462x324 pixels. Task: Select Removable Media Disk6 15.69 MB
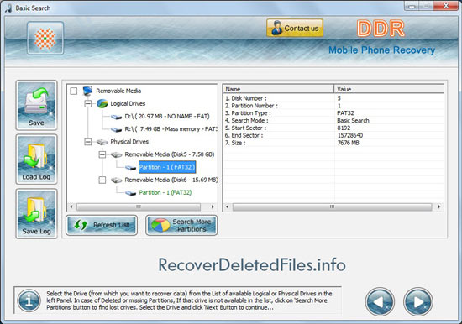tap(171, 180)
